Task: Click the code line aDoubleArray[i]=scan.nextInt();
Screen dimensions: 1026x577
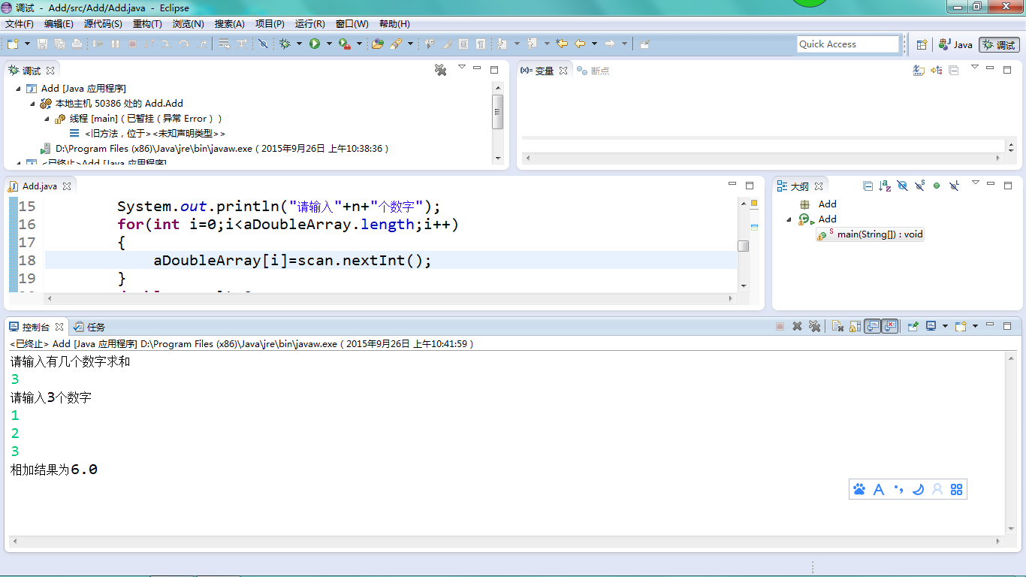Action: click(x=293, y=261)
